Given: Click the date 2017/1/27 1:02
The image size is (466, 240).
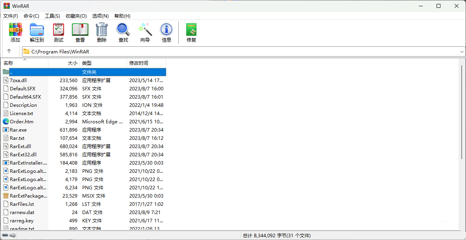Looking at the screenshot, I should [x=146, y=204].
